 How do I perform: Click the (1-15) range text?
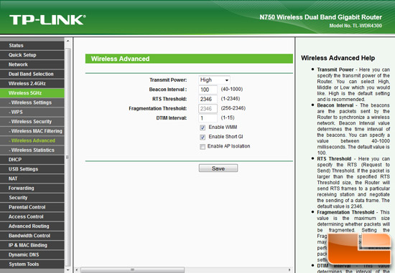pyautogui.click(x=228, y=118)
